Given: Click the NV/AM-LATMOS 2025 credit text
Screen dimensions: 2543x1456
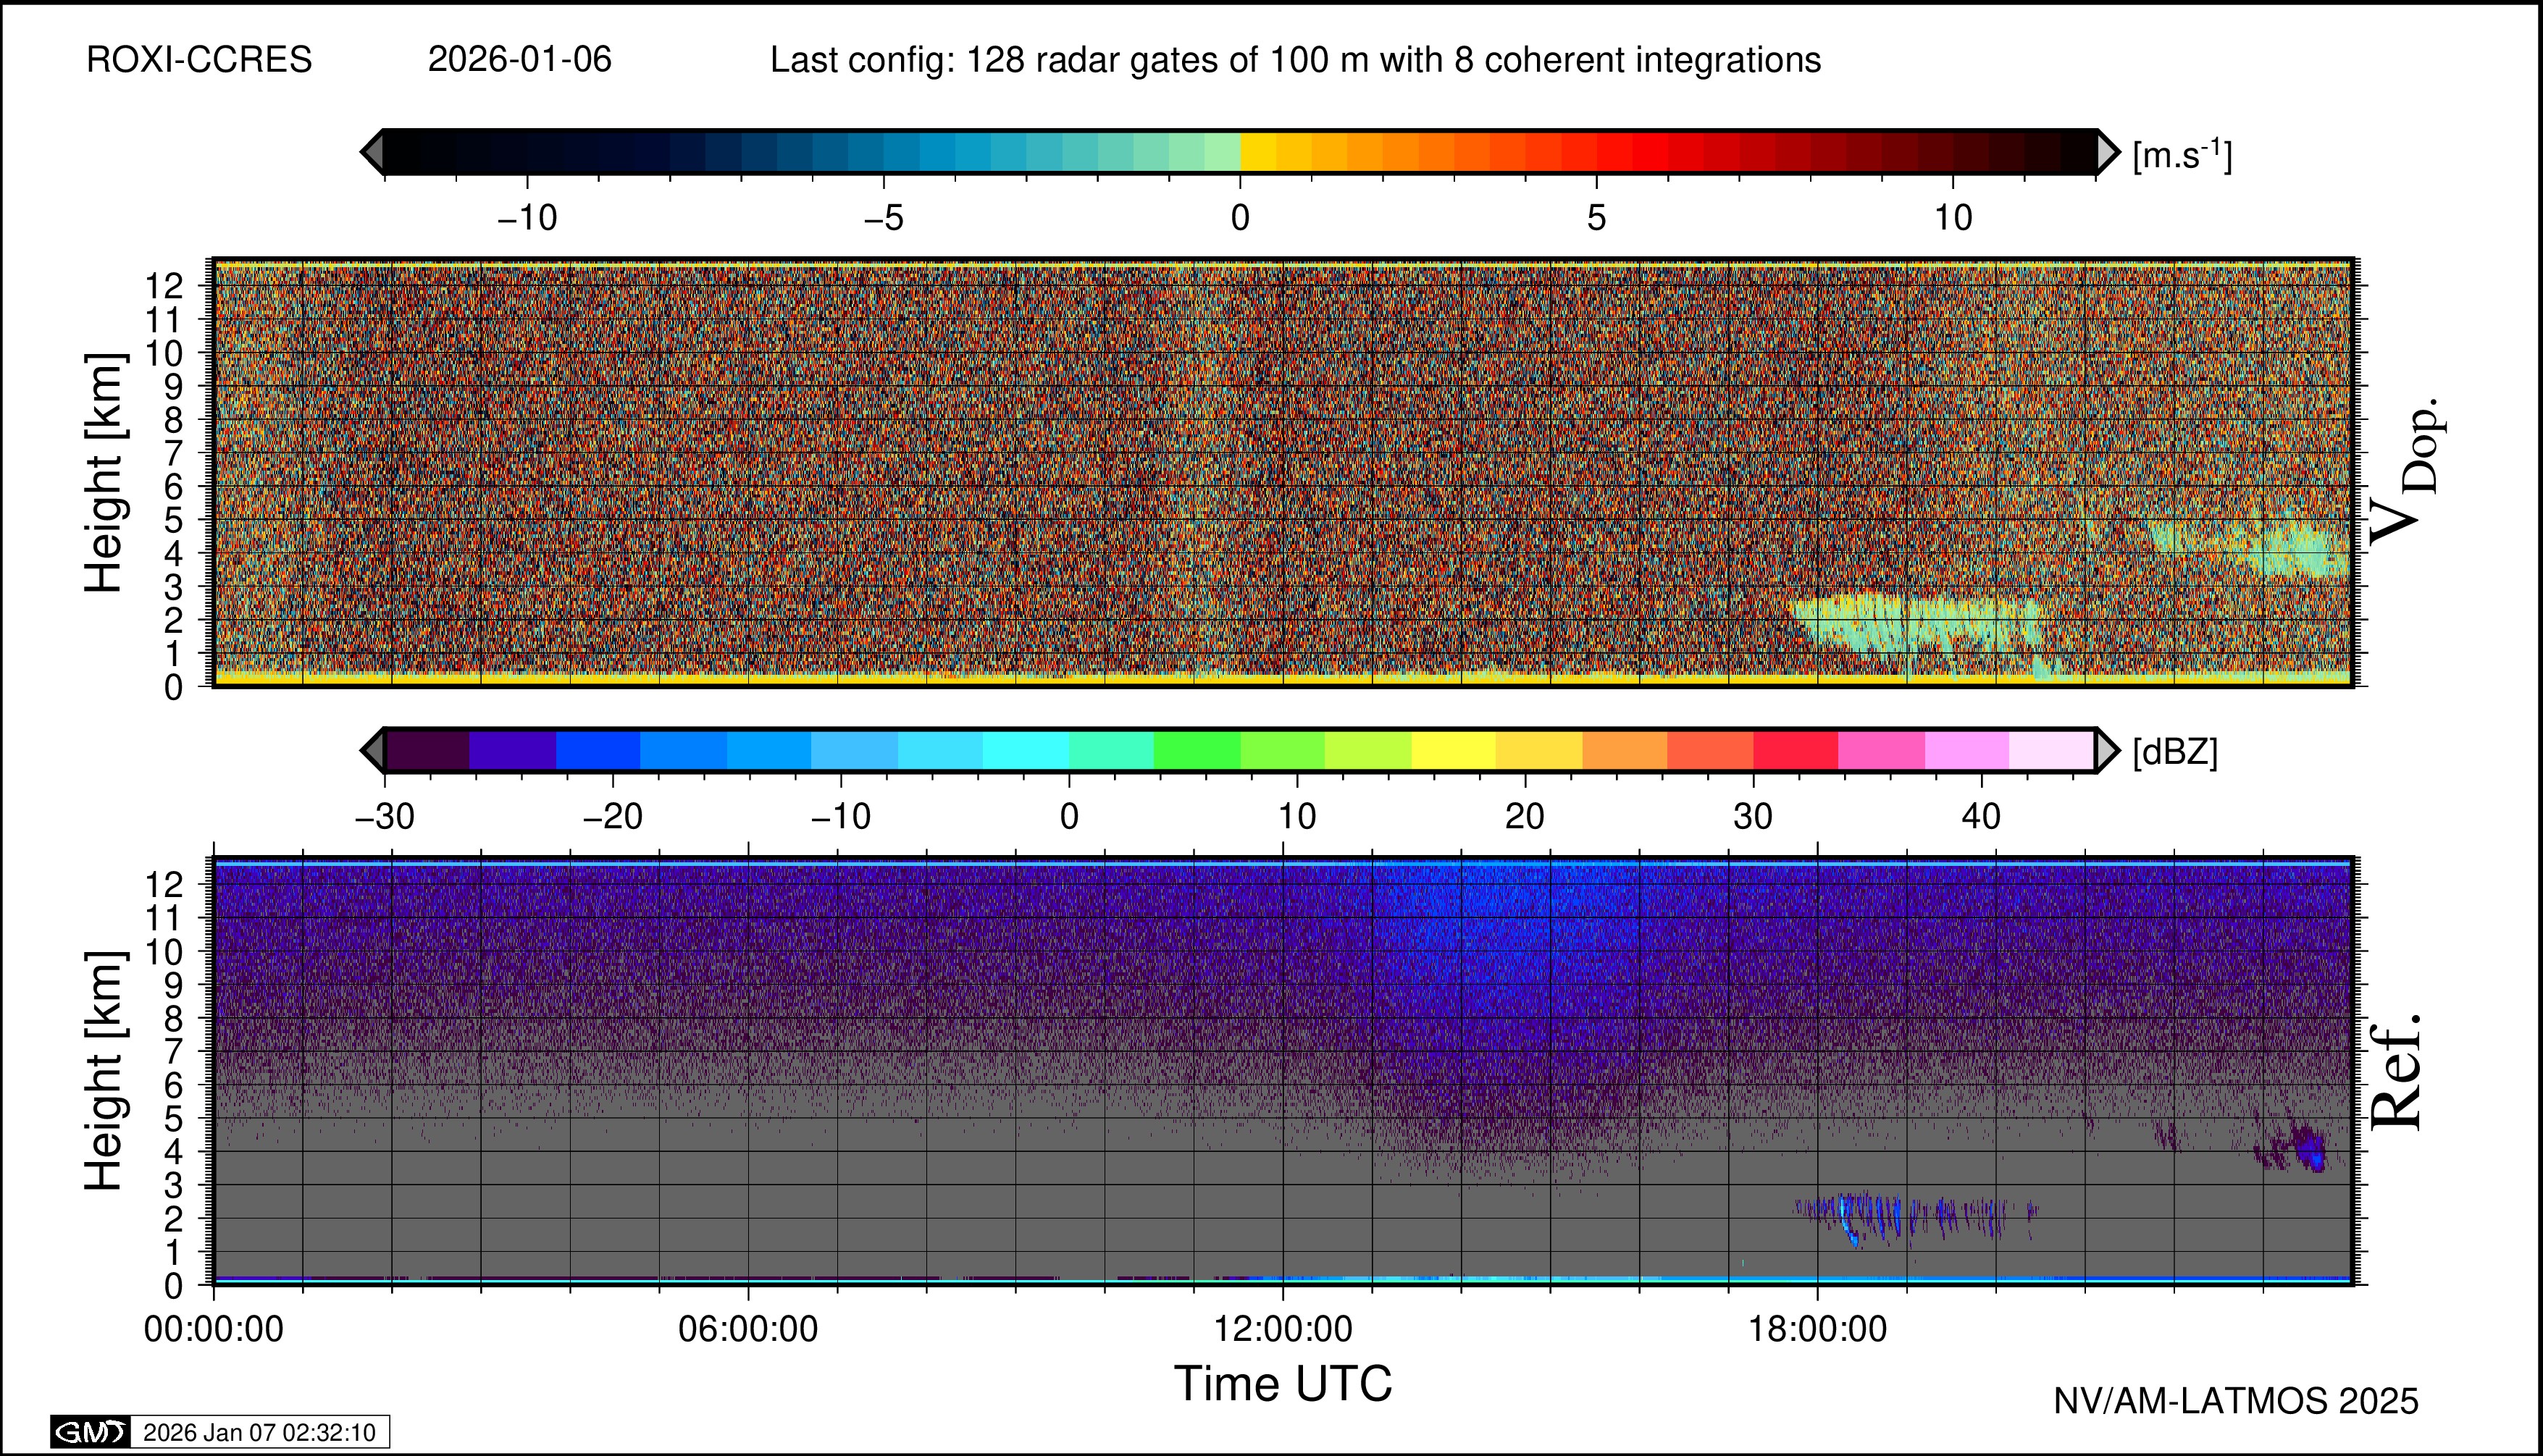Looking at the screenshot, I should point(2235,1401).
